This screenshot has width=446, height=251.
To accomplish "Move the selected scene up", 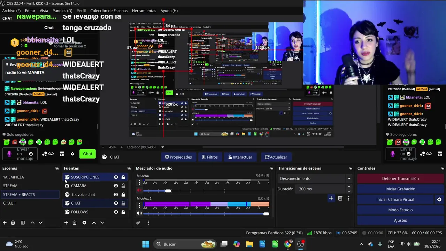I will pyautogui.click(x=32, y=222).
